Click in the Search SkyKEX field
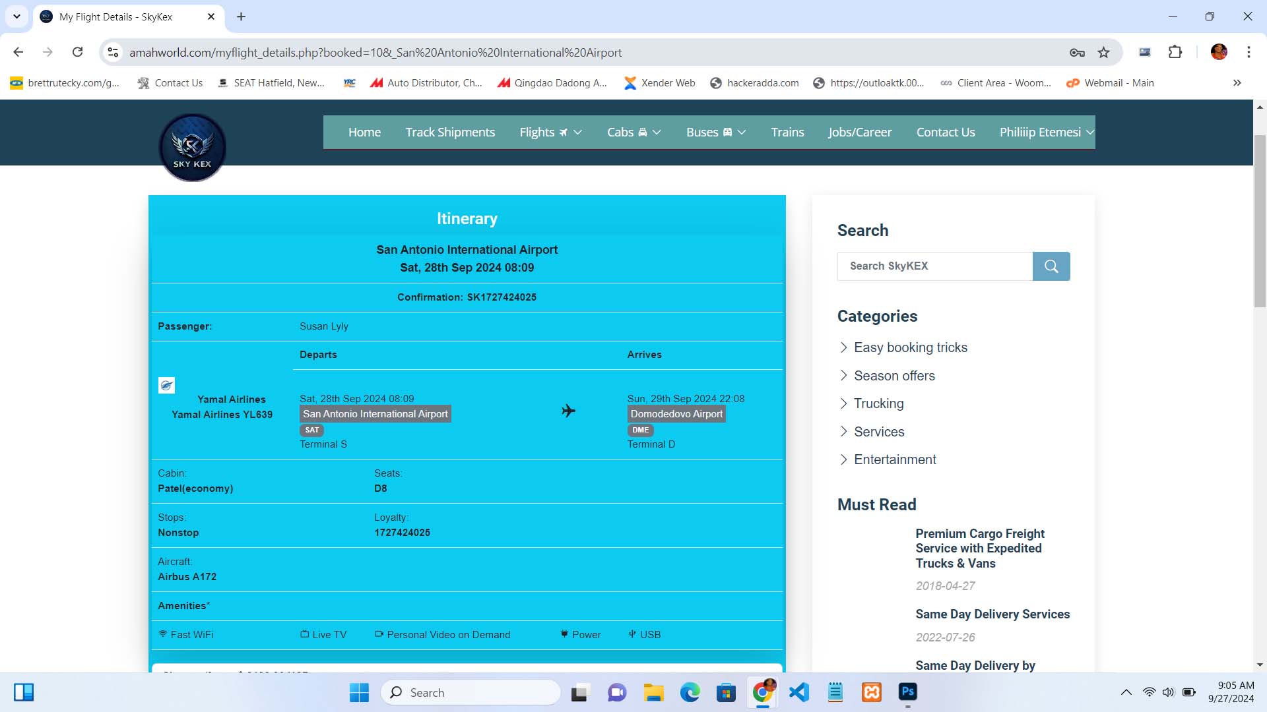This screenshot has width=1267, height=712. (x=935, y=266)
